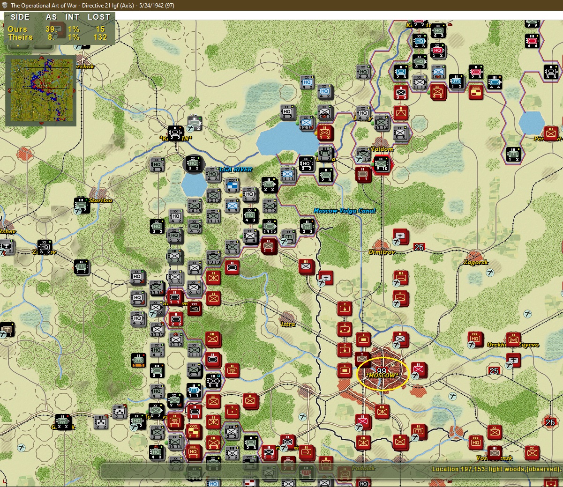Select the dark X unit on Moscow's northwest edge
Viewport: 563px width, 487px height.
click(362, 359)
